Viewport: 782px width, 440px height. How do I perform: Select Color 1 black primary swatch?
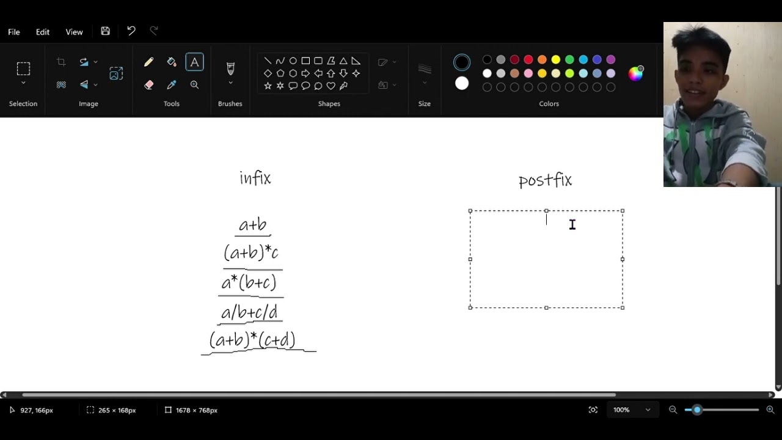point(462,62)
